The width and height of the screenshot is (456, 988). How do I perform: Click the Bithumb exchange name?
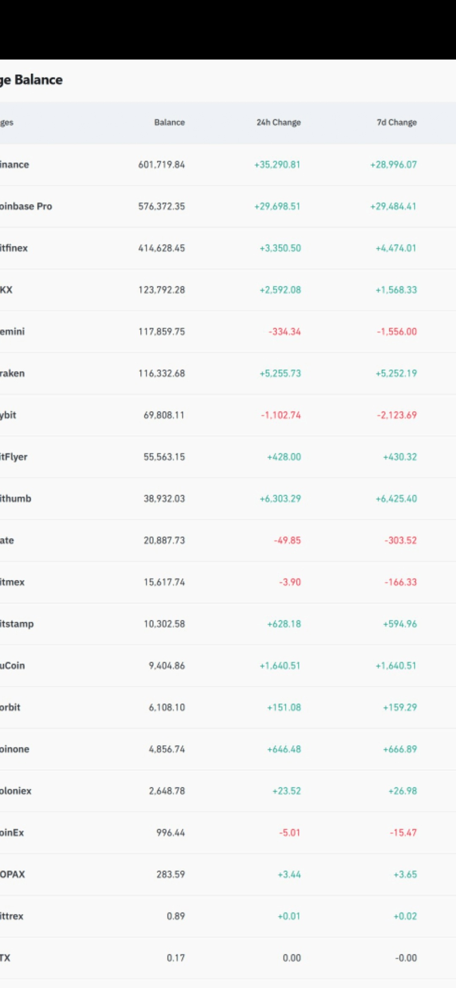click(15, 499)
